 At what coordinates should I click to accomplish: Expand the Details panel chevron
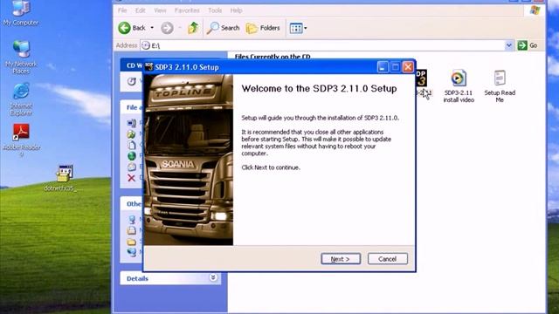pos(213,277)
